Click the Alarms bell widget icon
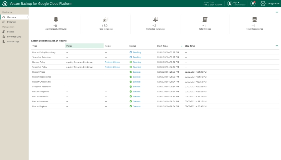 click(56, 19)
